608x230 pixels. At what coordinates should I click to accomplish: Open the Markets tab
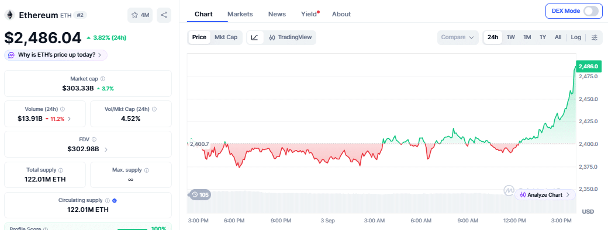click(x=240, y=14)
